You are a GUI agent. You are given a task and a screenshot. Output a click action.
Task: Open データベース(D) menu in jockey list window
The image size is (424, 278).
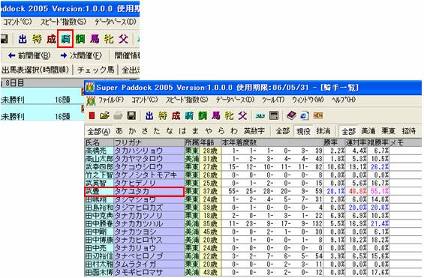coord(235,100)
